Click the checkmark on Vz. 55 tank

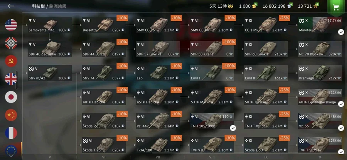(341, 128)
